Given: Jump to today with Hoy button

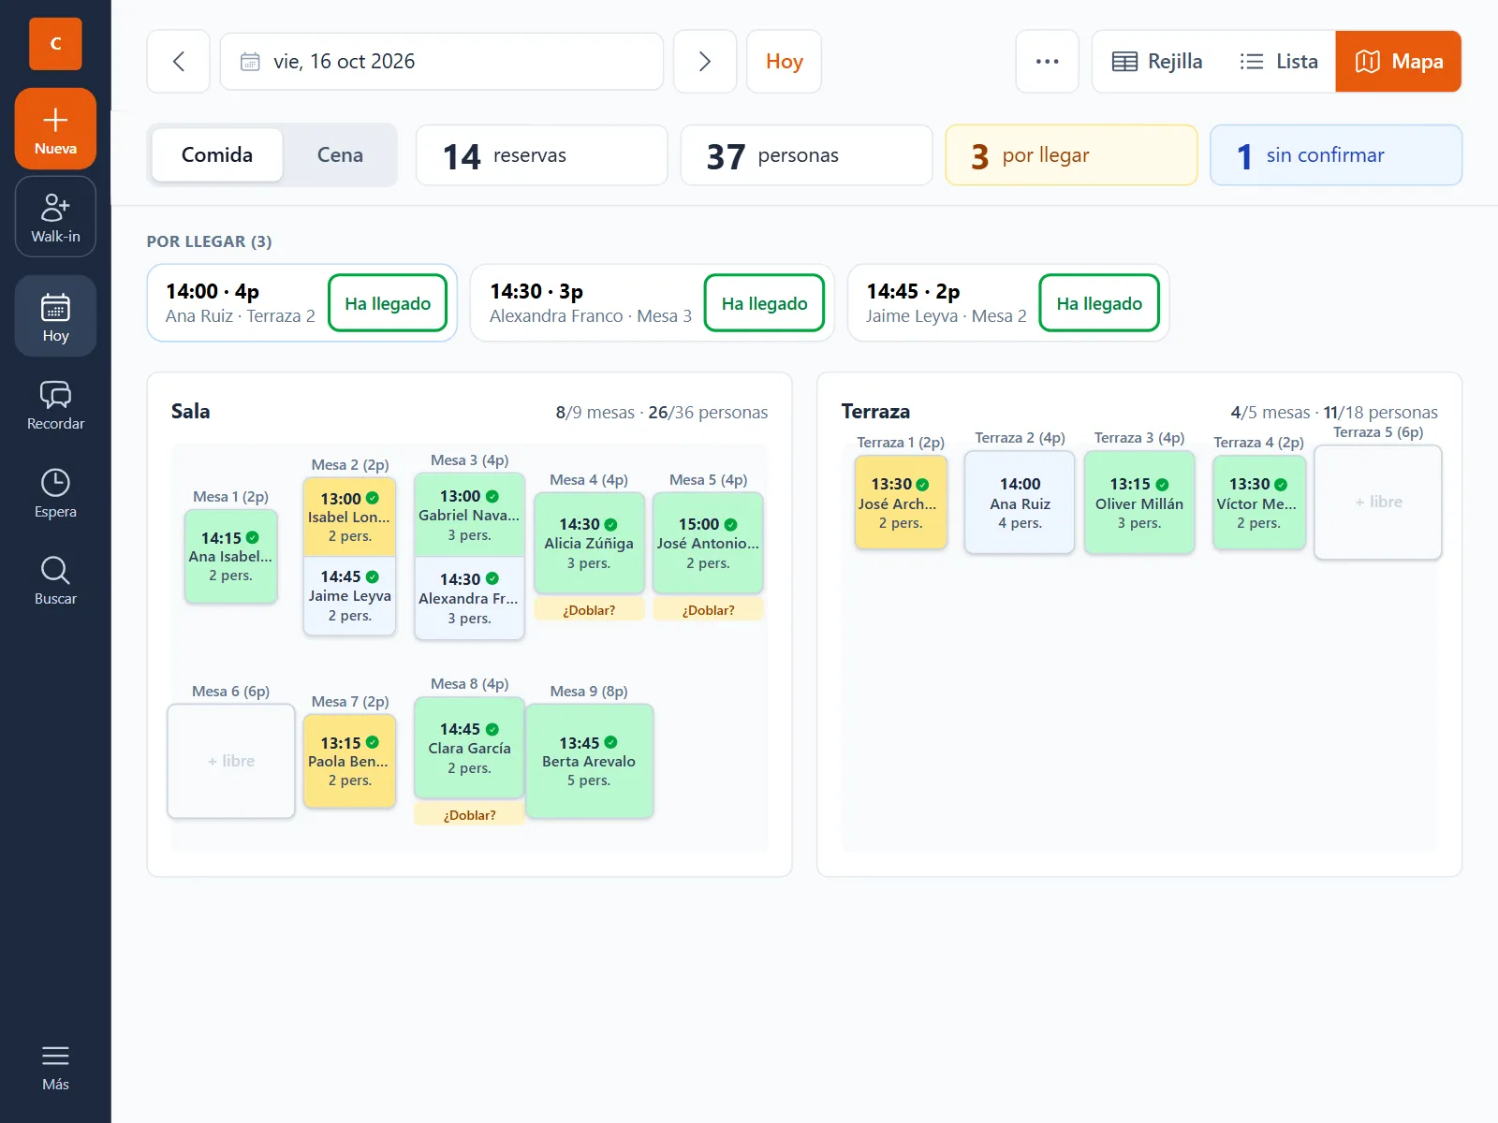Looking at the screenshot, I should point(784,62).
